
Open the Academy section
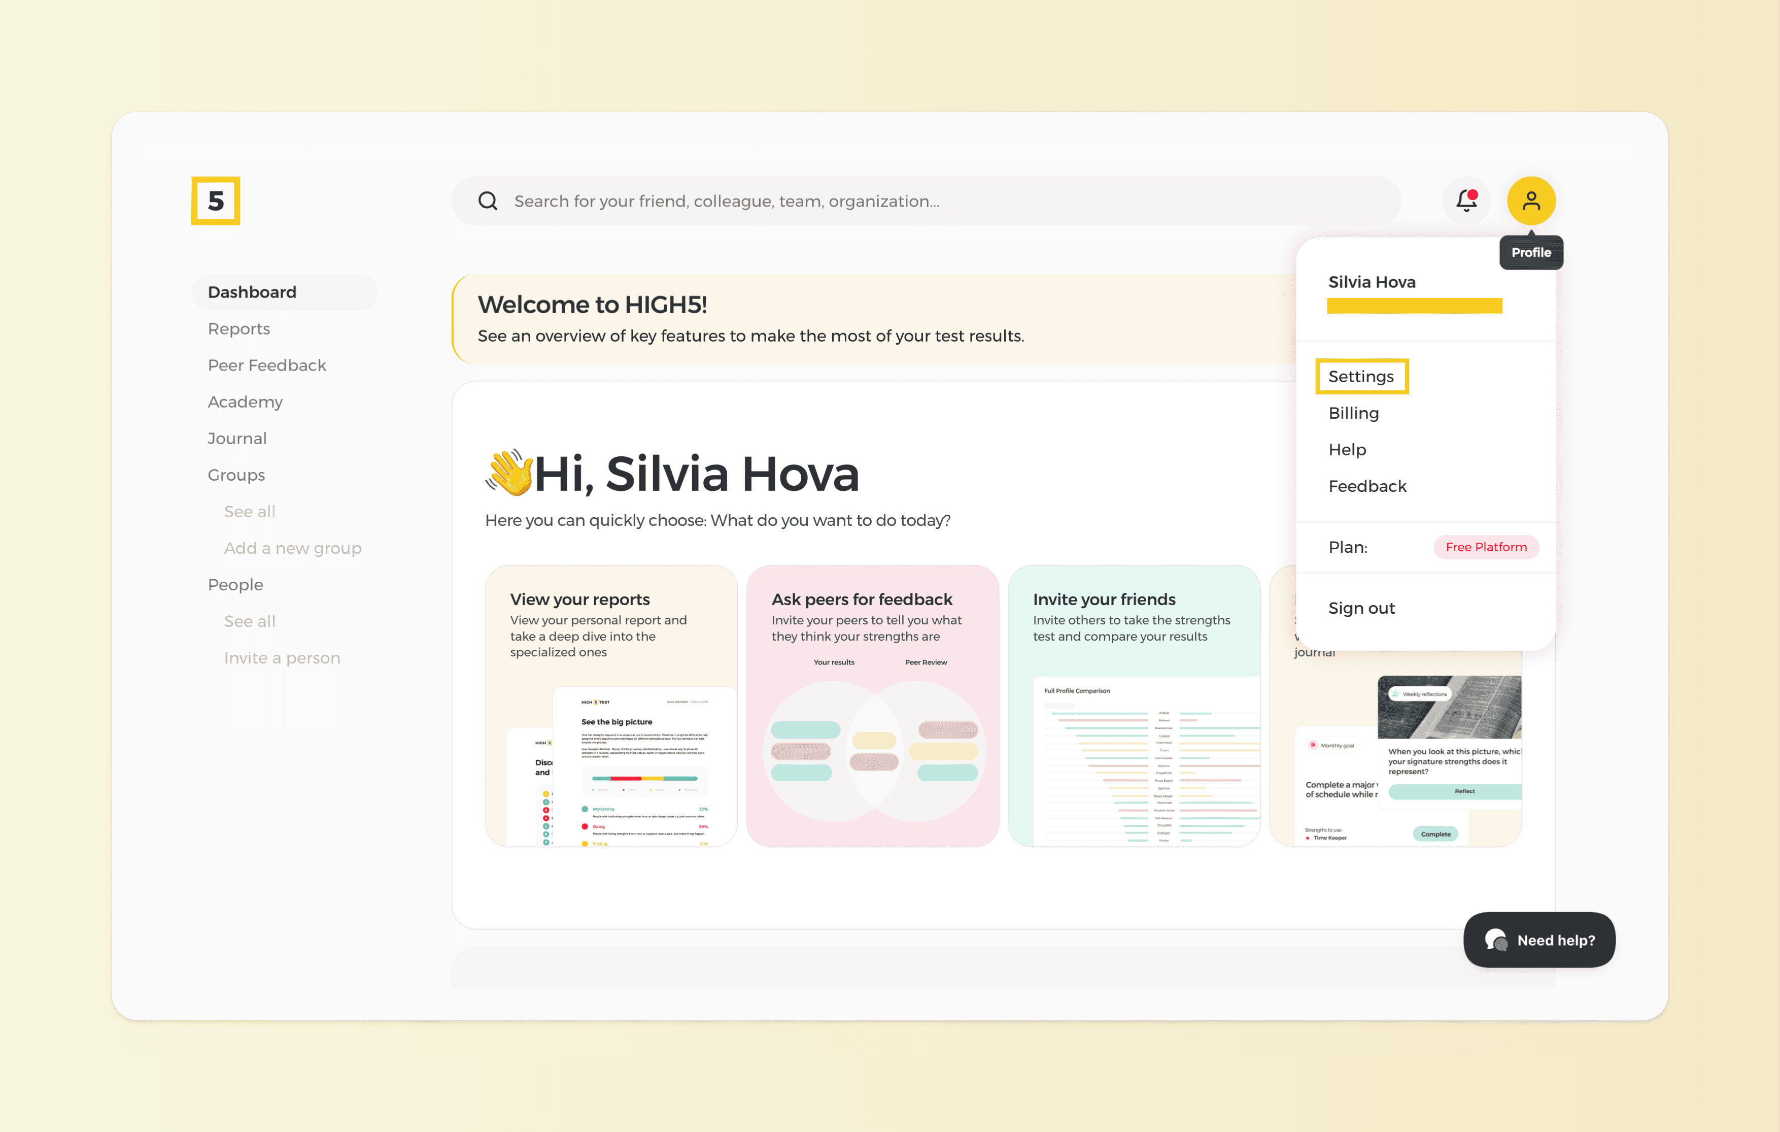(x=245, y=402)
